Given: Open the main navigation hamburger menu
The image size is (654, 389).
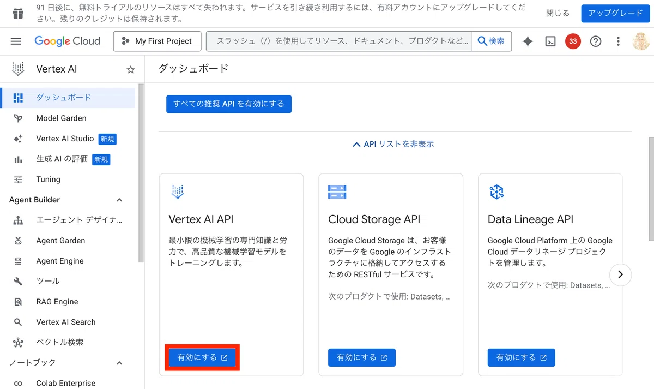Looking at the screenshot, I should [x=16, y=41].
